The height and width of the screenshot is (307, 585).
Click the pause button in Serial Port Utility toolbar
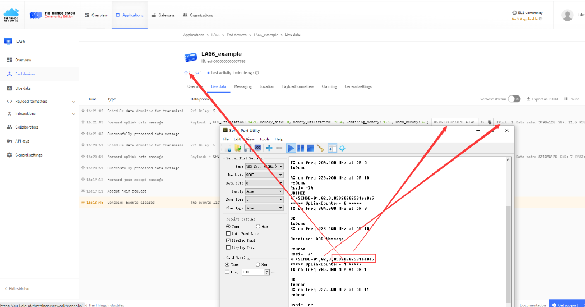[x=300, y=148]
